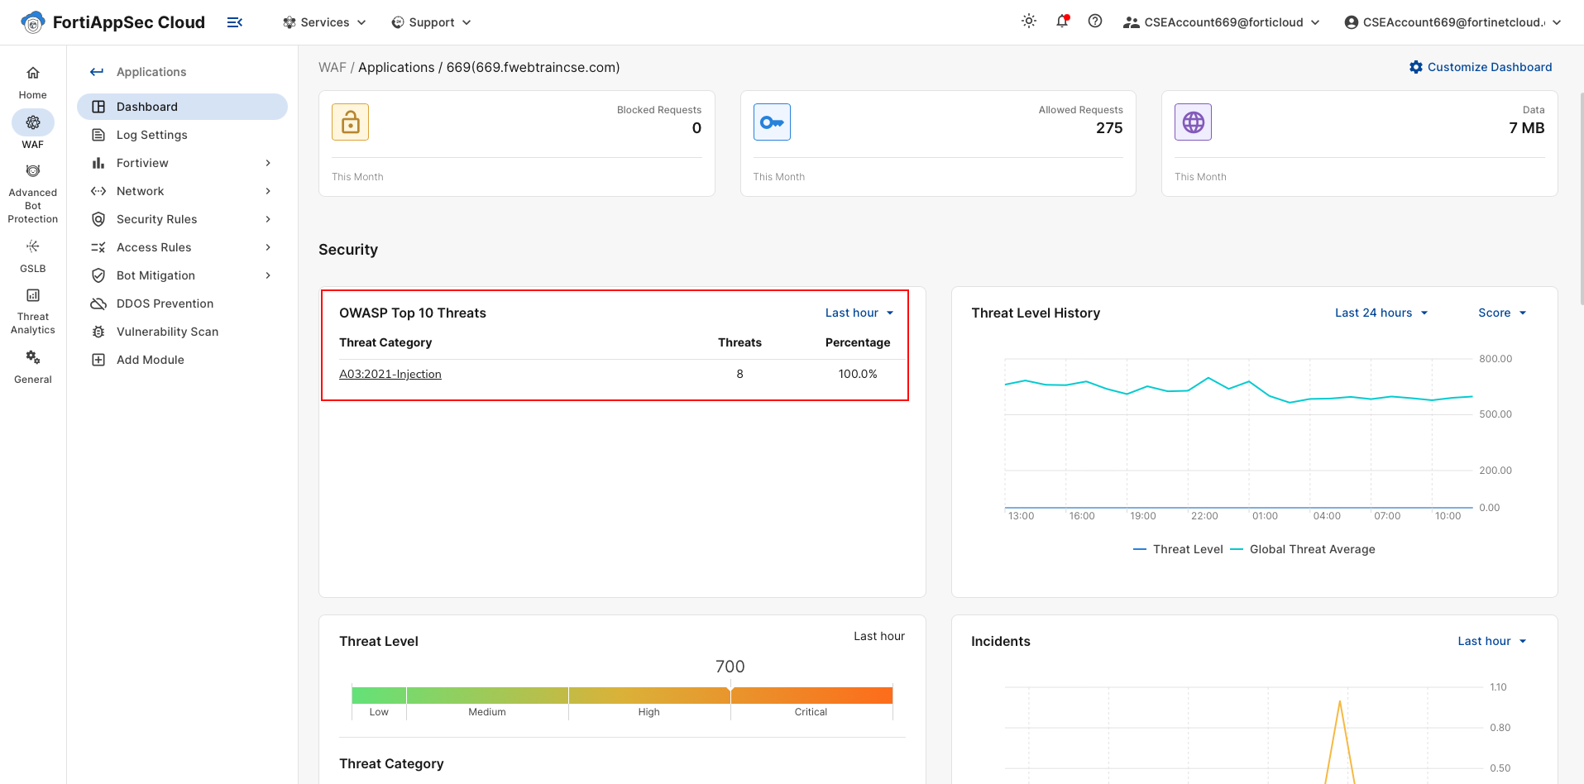Screen dimensions: 1584x784
Task: Click the back arrow next to Applications
Action: 97,72
